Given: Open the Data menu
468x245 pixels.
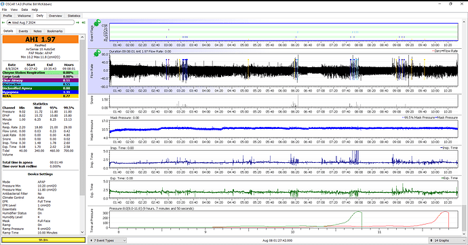Looking at the screenshot, I should pyautogui.click(x=24, y=10).
